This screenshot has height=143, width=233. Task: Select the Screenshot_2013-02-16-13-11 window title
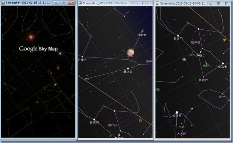[x=28, y=3]
